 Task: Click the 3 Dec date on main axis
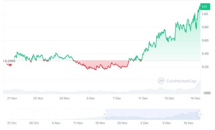tap(90, 98)
